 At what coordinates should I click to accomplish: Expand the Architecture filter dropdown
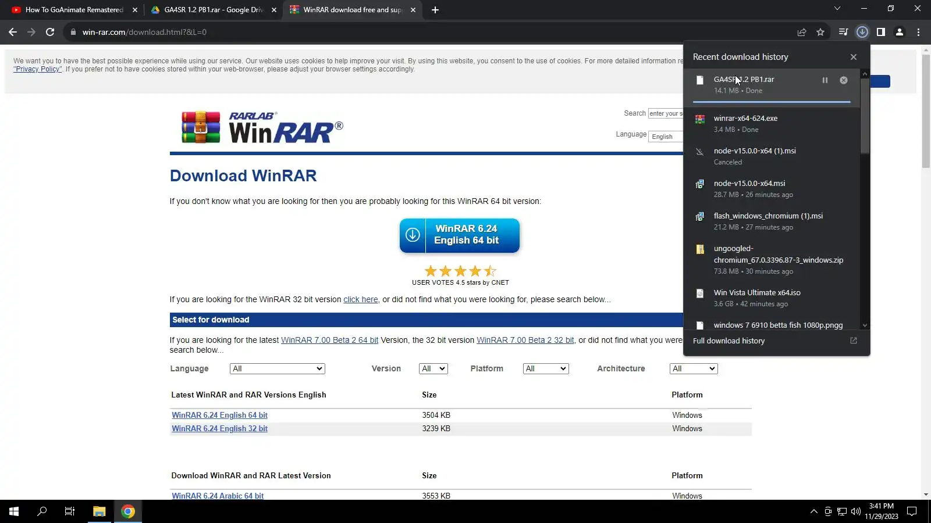click(x=694, y=368)
